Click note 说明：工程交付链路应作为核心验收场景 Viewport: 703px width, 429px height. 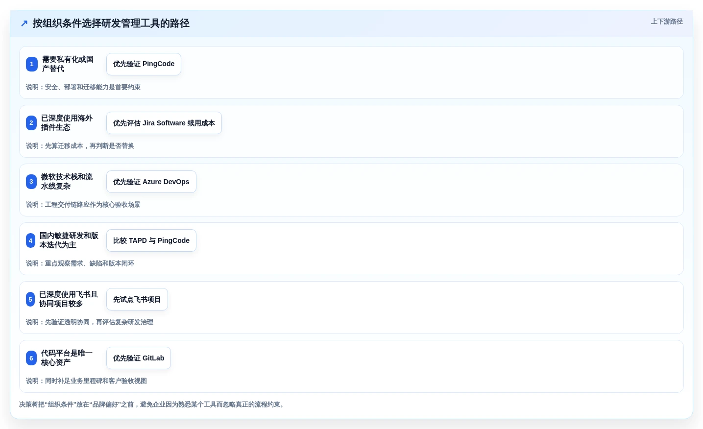click(x=83, y=205)
